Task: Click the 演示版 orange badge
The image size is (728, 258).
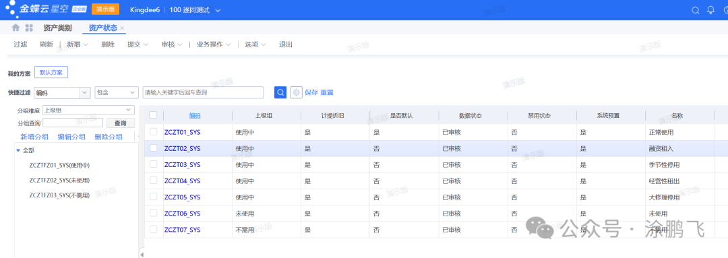Action: tap(105, 9)
